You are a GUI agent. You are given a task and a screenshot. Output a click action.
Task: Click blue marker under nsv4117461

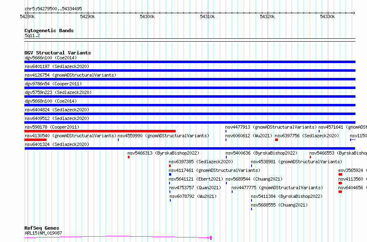pyautogui.click(x=170, y=174)
